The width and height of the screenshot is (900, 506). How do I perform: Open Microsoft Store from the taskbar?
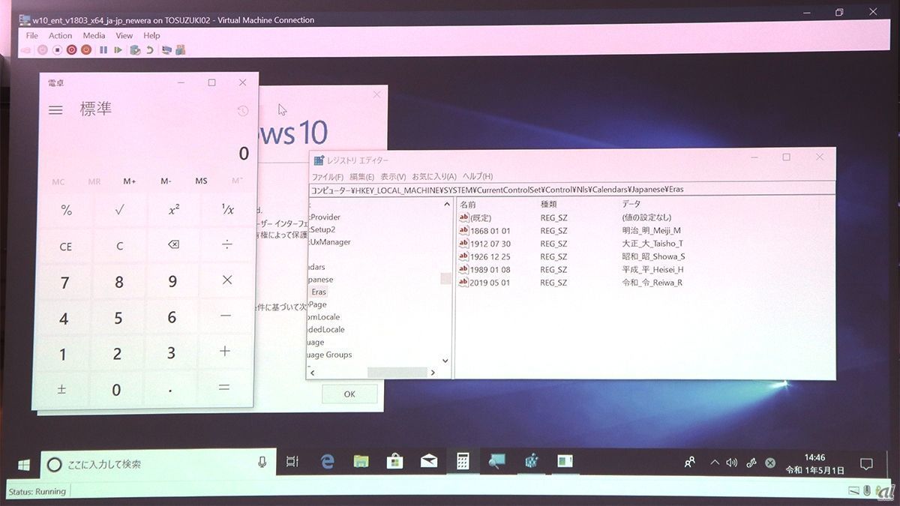point(394,462)
